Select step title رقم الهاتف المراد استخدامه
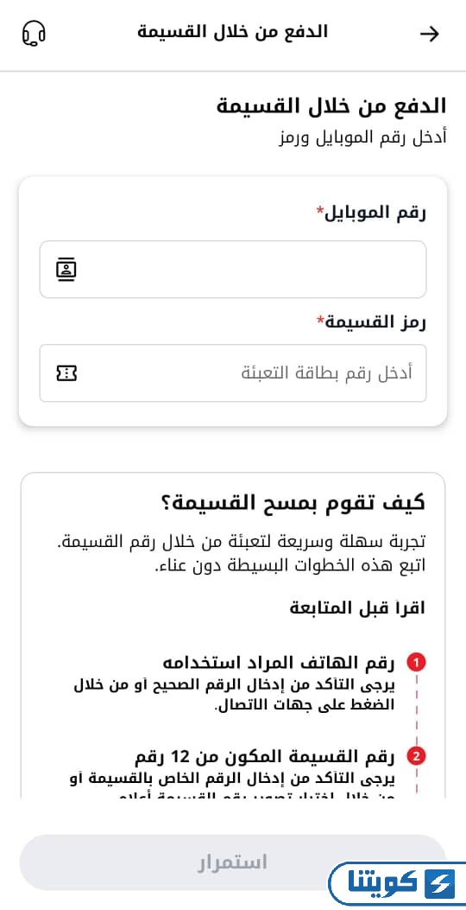466x910 pixels. pos(278,662)
